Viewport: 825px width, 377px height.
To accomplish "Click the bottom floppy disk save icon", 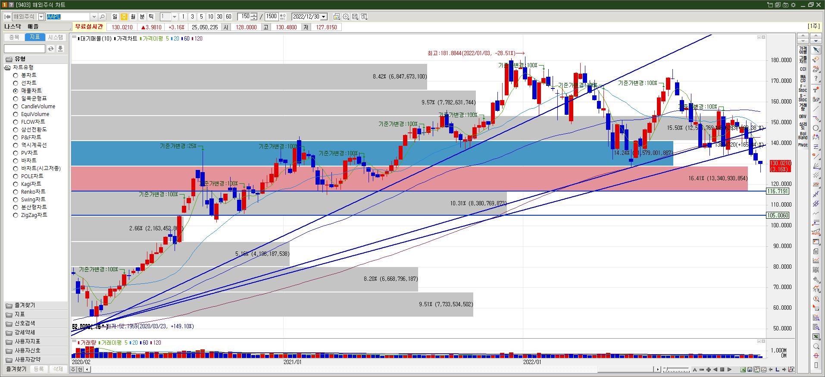I will coord(750,370).
